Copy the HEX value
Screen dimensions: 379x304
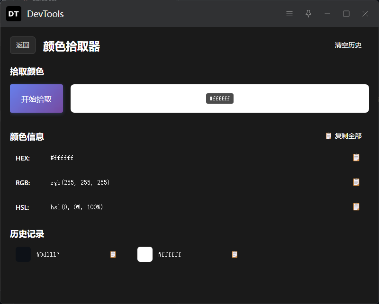356,158
